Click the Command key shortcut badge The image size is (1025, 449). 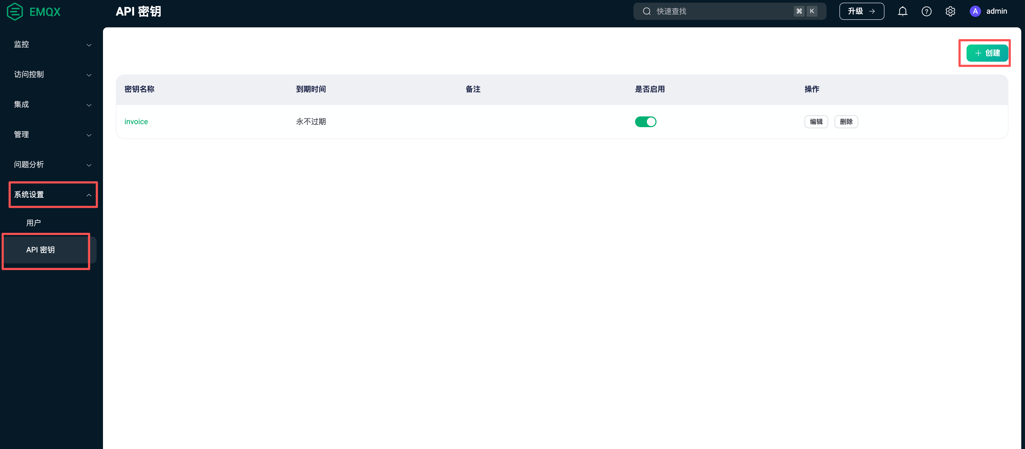(x=799, y=12)
